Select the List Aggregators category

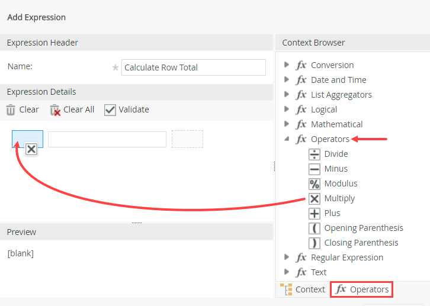[341, 95]
